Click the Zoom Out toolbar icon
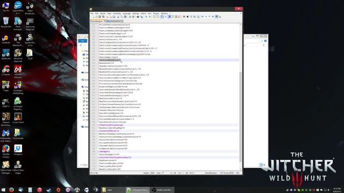This screenshot has width=344, height=193. coord(150,17)
